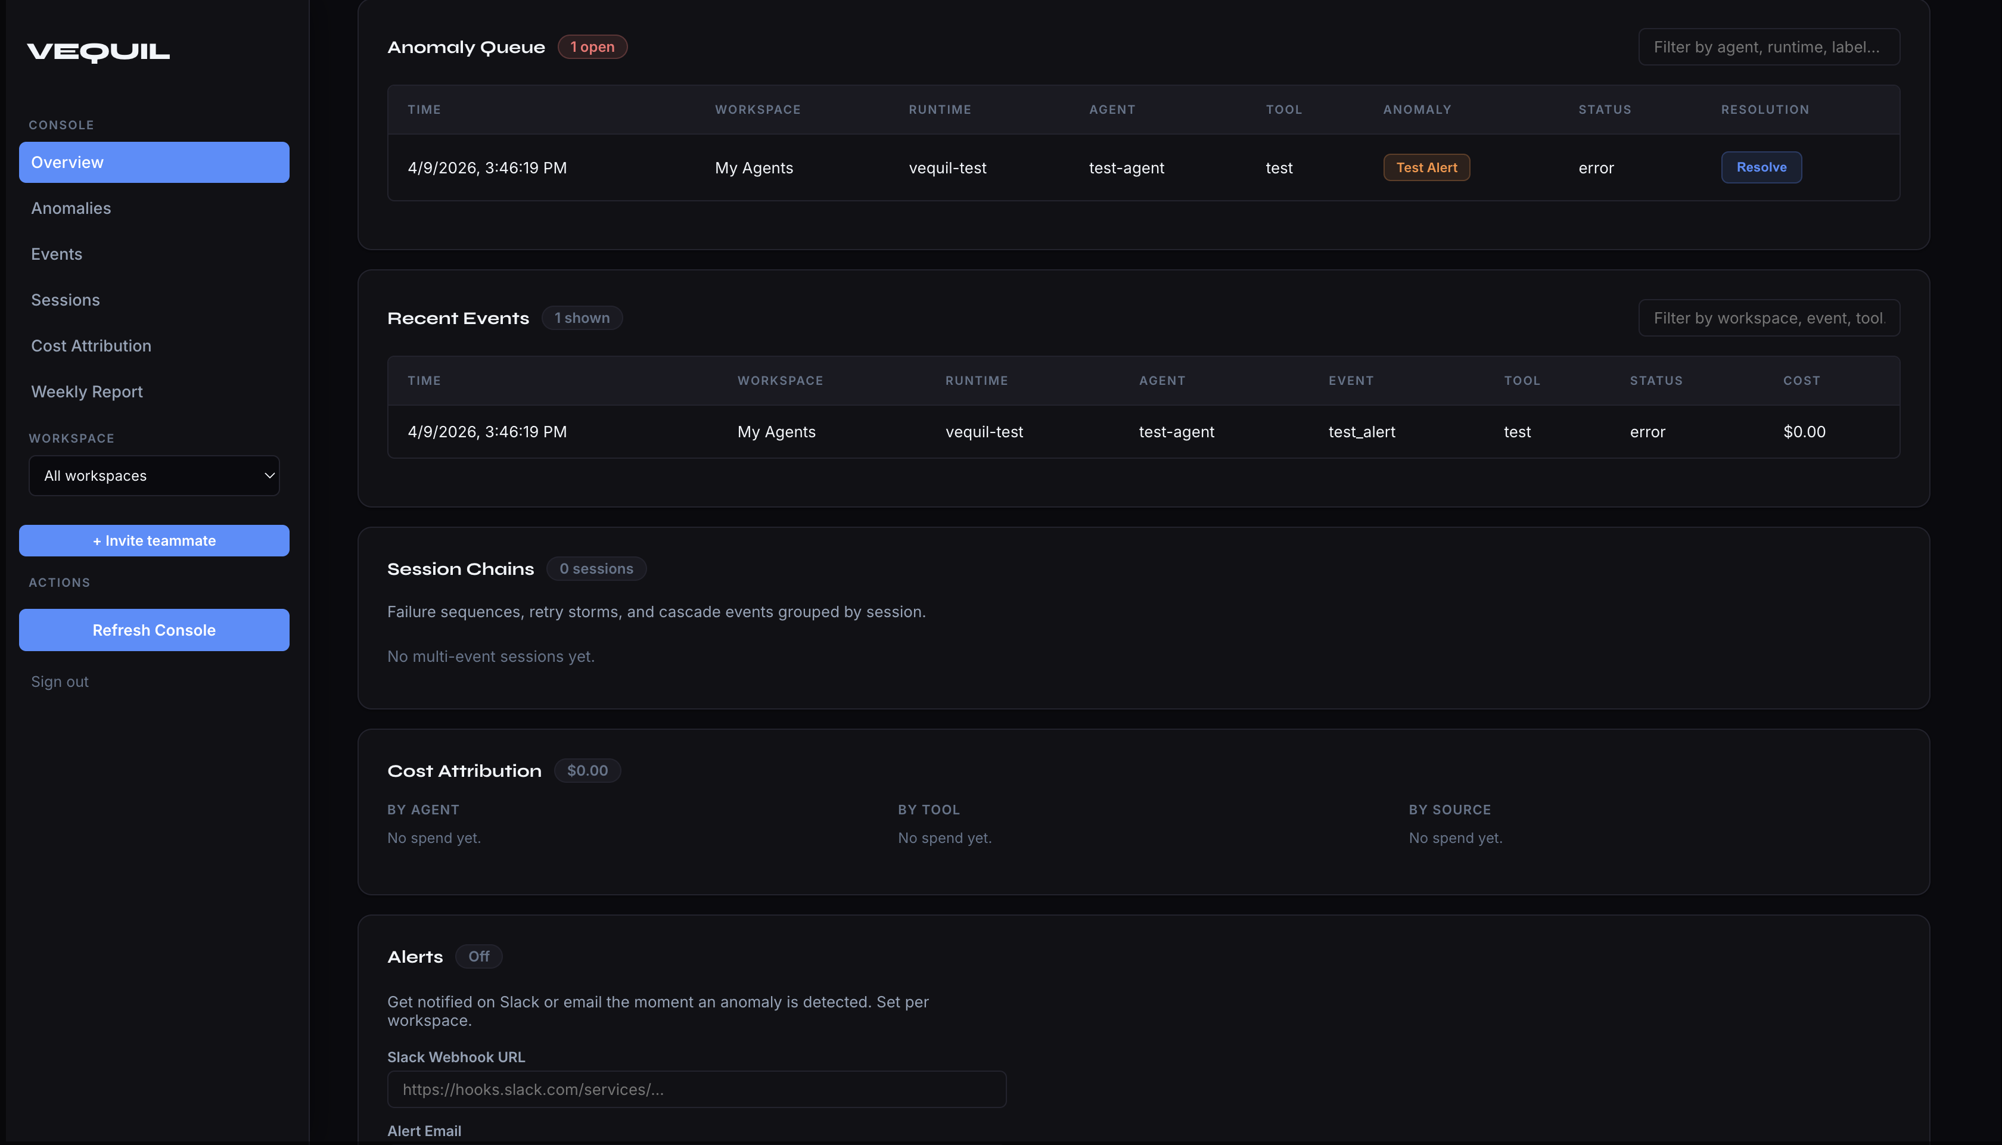
Task: Click the Sign out link
Action: 60,682
